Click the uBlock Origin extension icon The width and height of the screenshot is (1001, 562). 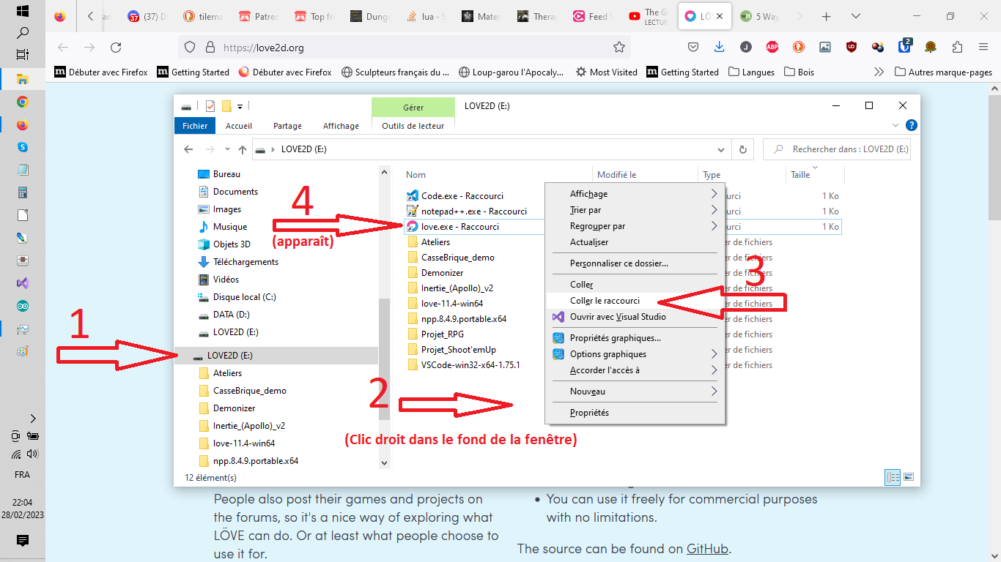pyautogui.click(x=852, y=48)
